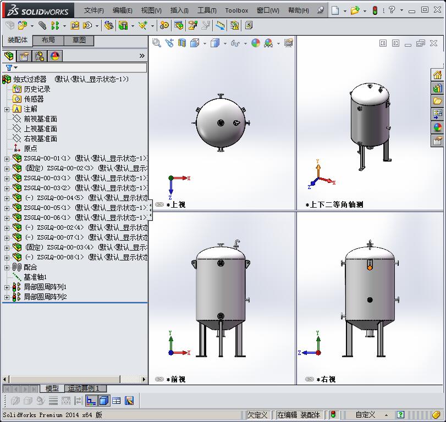Activate the Section View tool
This screenshot has width=446, height=422.
pyautogui.click(x=181, y=43)
